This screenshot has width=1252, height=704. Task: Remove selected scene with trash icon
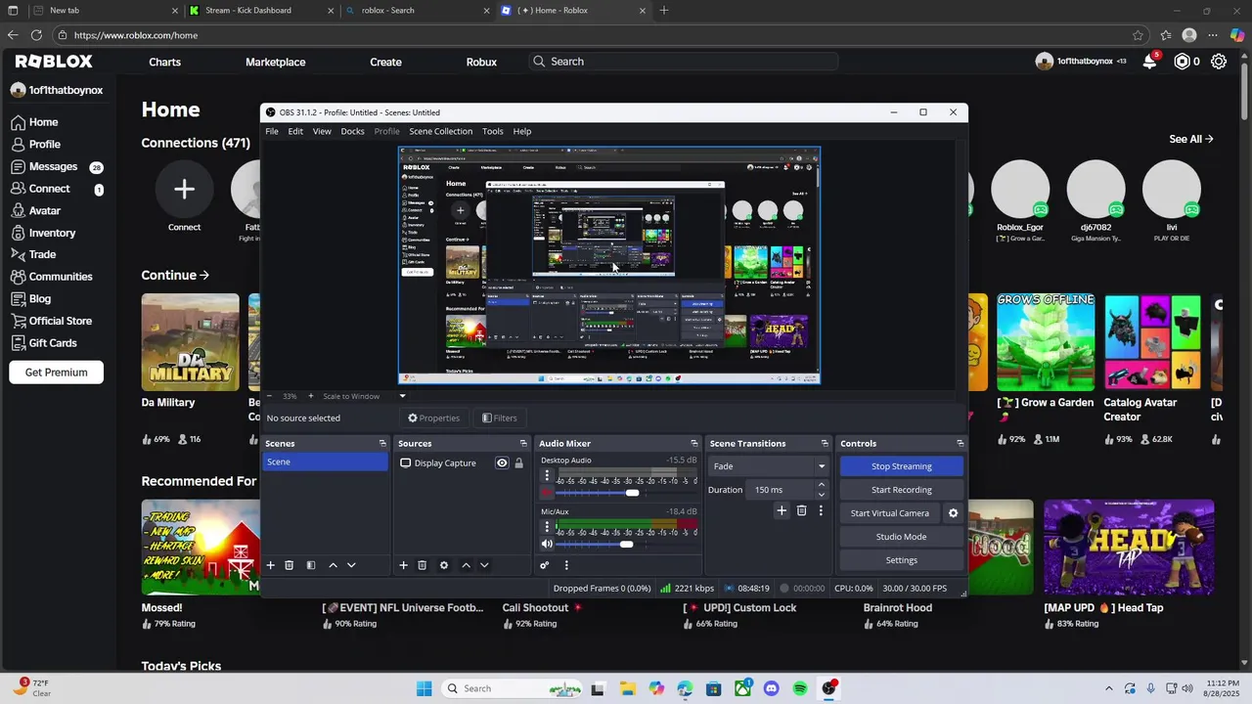click(289, 565)
